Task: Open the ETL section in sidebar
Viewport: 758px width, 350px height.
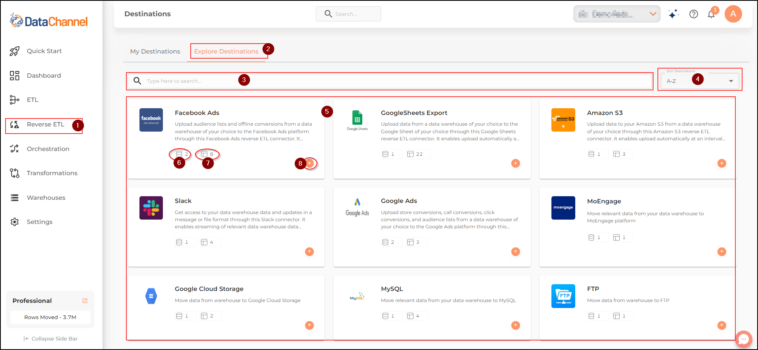Action: (x=32, y=100)
